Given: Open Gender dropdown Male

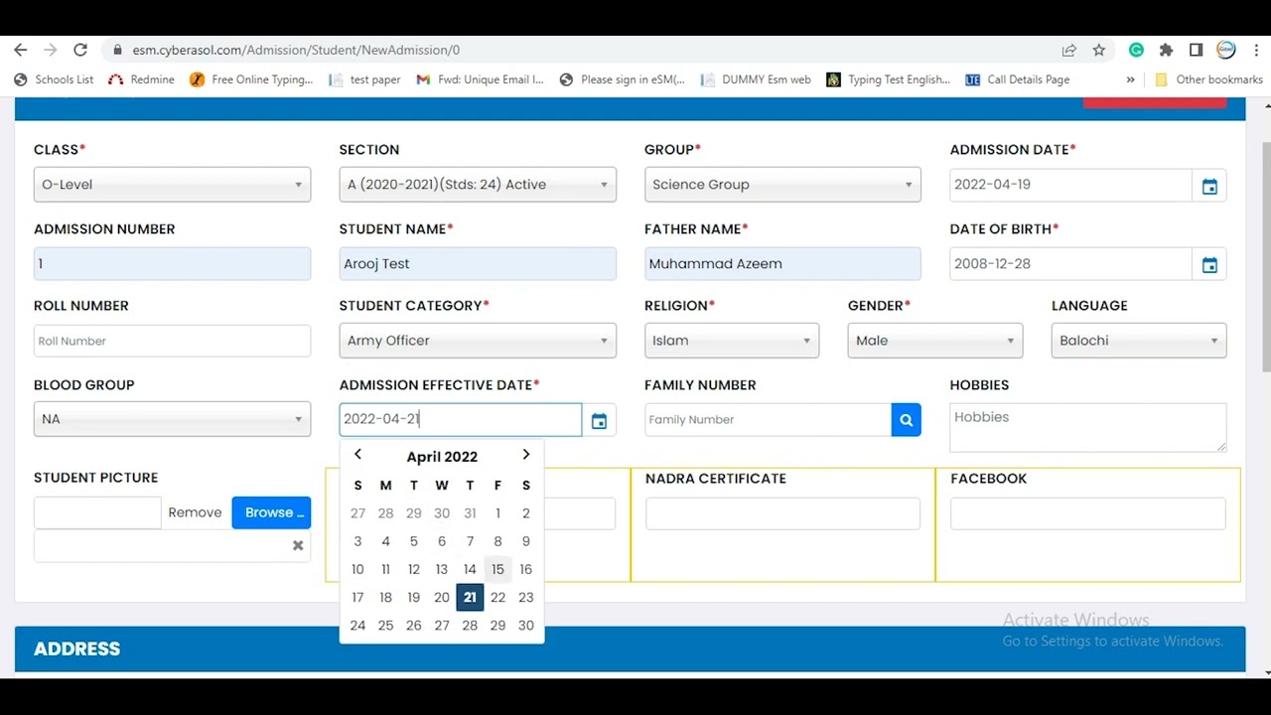Looking at the screenshot, I should click(x=935, y=341).
